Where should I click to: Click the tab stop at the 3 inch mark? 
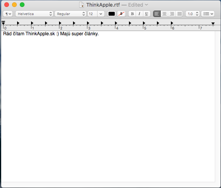click(x=88, y=23)
